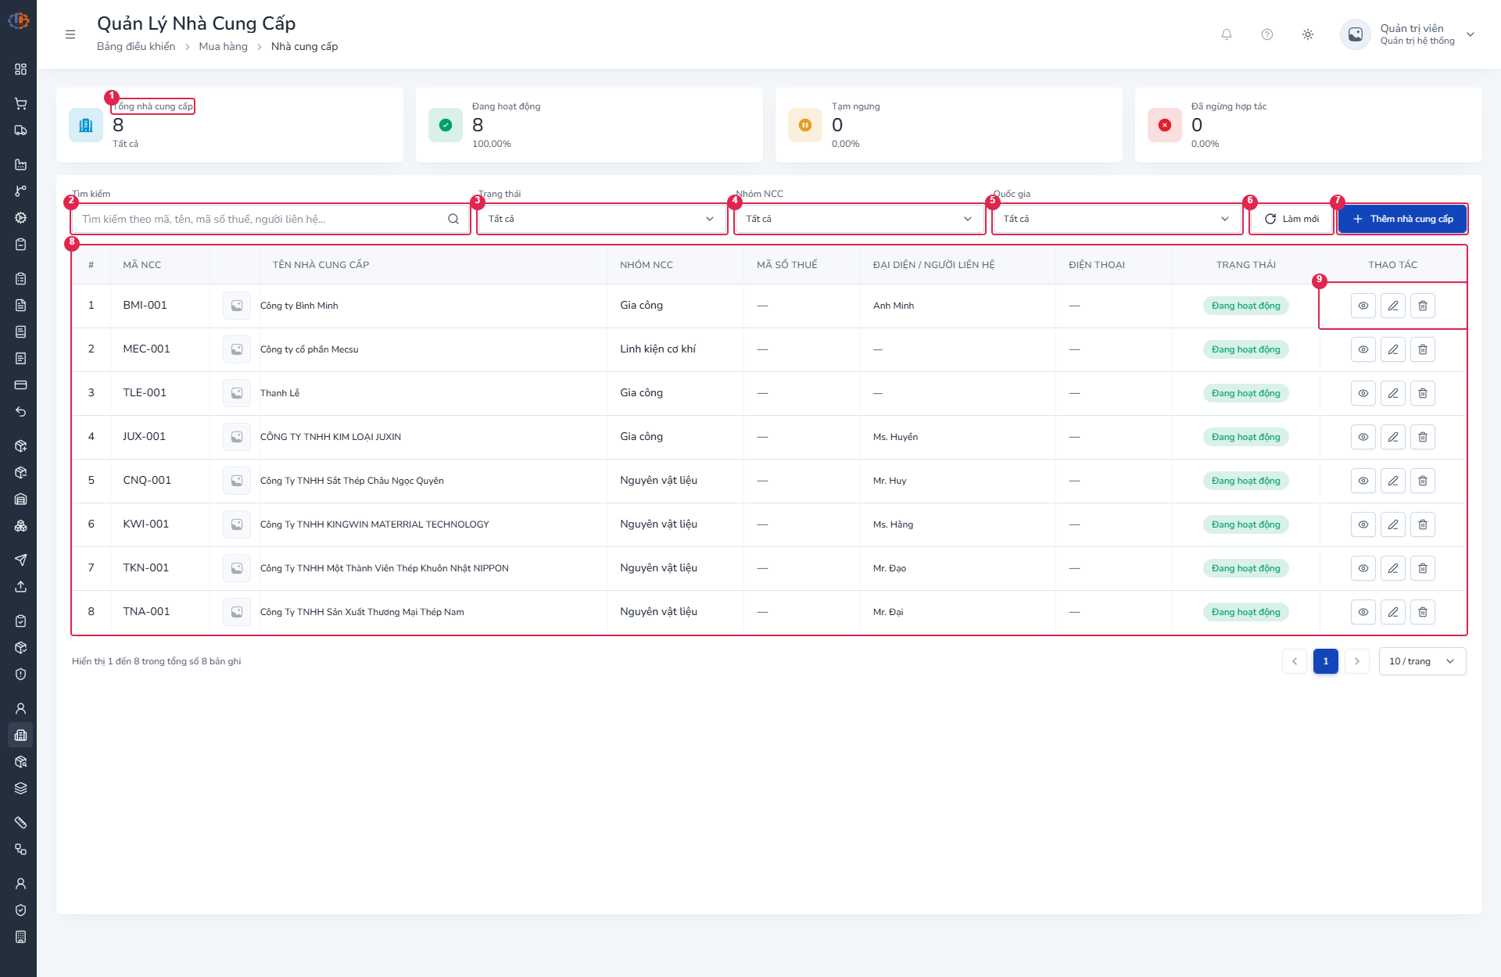Go to Bảng điều khiển breadcrumb

tap(136, 46)
